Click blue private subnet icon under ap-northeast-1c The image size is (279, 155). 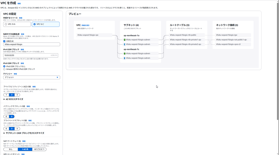point(125,58)
